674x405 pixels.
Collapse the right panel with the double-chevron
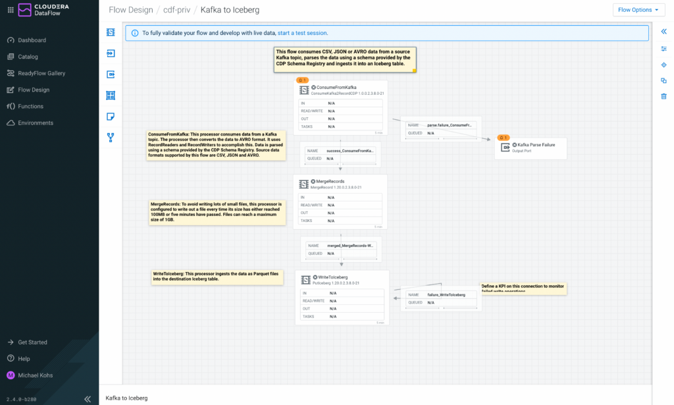(663, 31)
